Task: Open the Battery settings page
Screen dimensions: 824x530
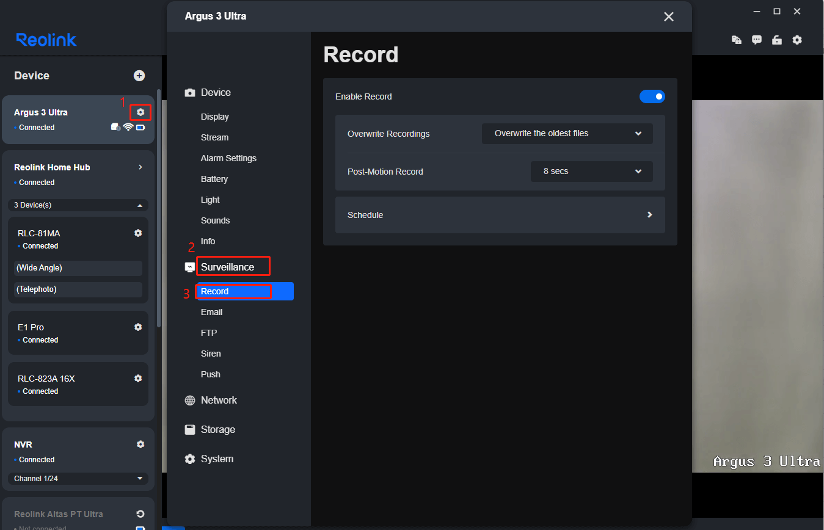Action: pos(214,179)
